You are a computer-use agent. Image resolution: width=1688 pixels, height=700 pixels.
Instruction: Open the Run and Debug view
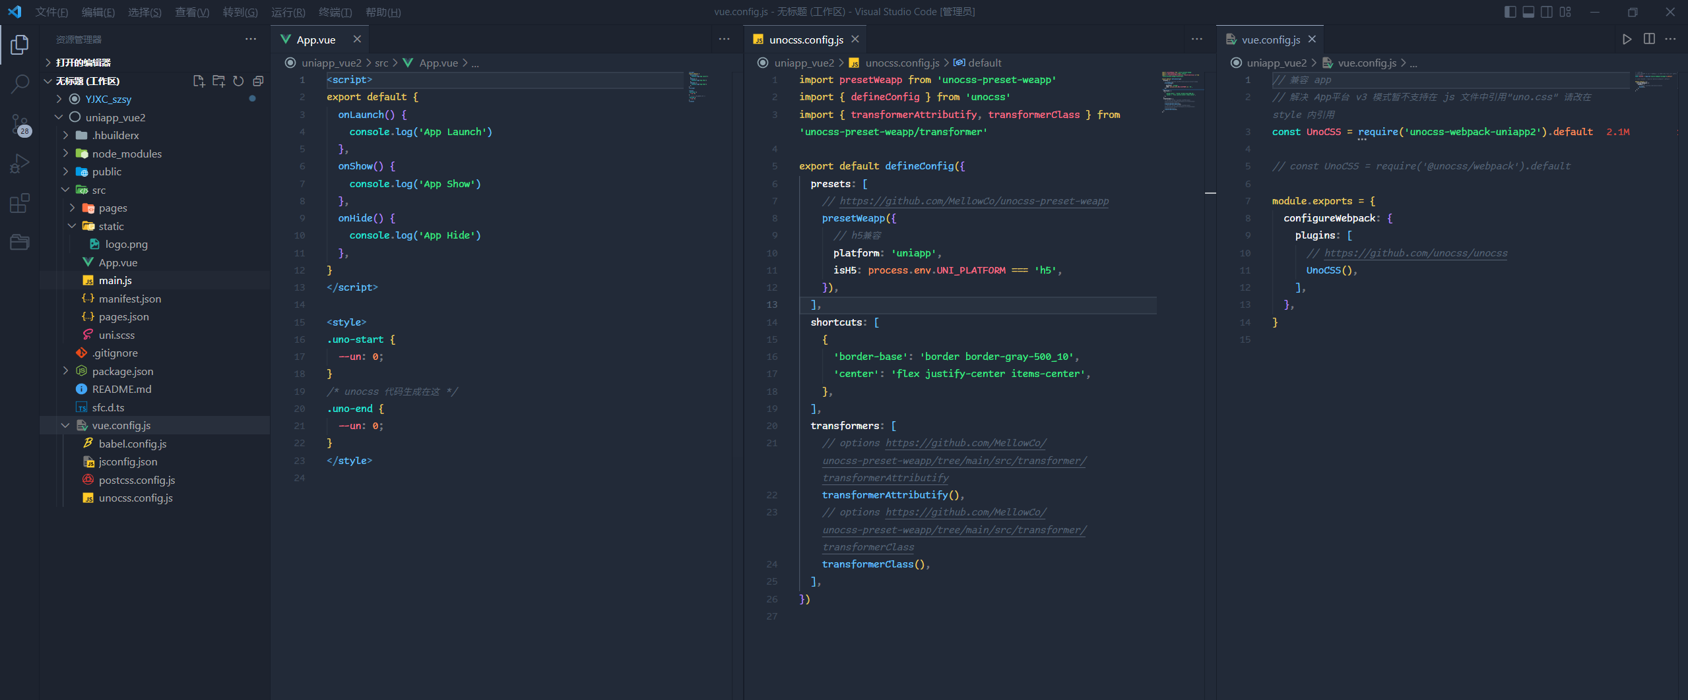[x=20, y=162]
